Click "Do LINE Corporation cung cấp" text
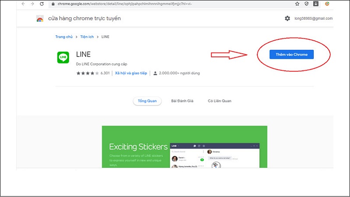The image size is (350, 197). point(101,64)
